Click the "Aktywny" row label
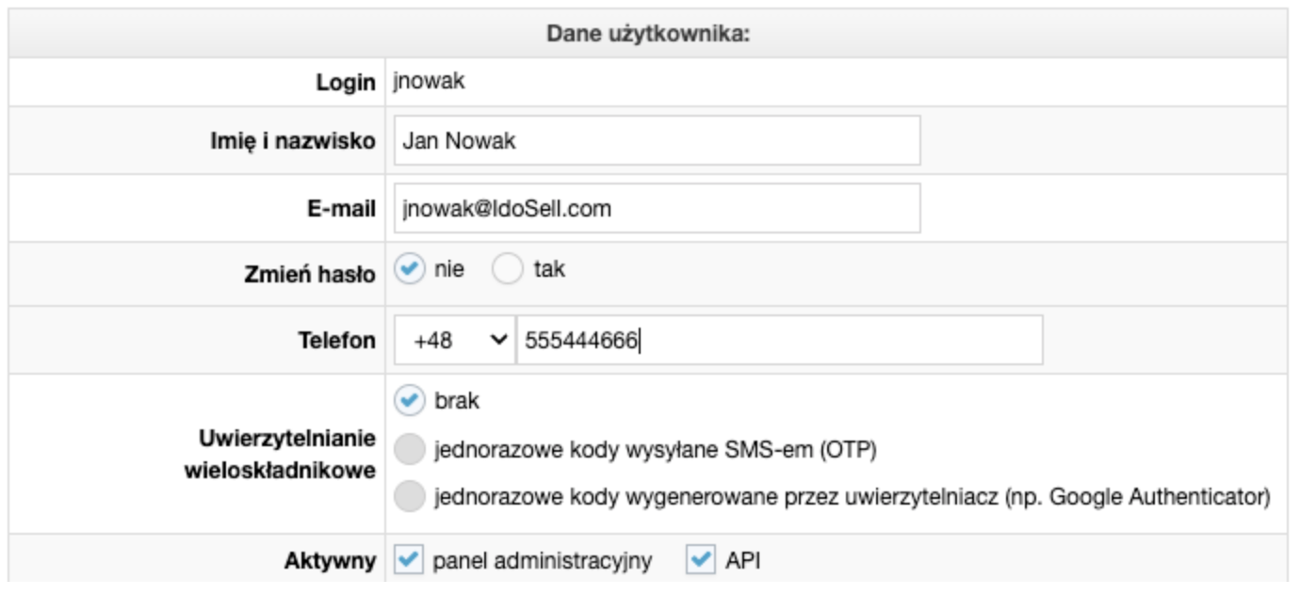Screen dimensions: 1300x595 pos(331,562)
